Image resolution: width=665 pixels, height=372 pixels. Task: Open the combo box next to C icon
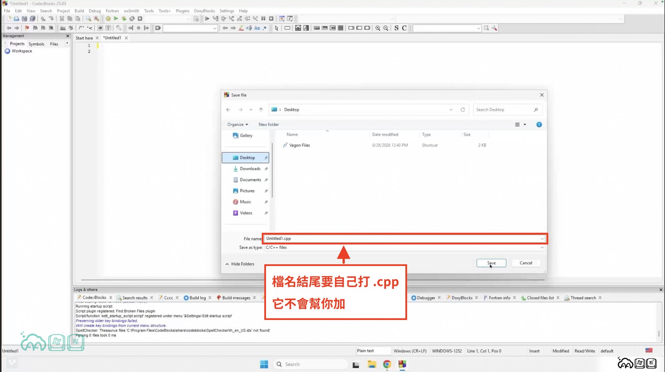pyautogui.click(x=478, y=28)
